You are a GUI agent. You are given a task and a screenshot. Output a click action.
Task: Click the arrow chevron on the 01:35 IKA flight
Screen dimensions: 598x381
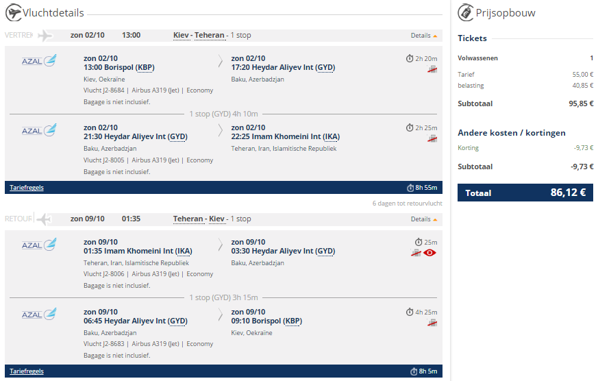[221, 245]
